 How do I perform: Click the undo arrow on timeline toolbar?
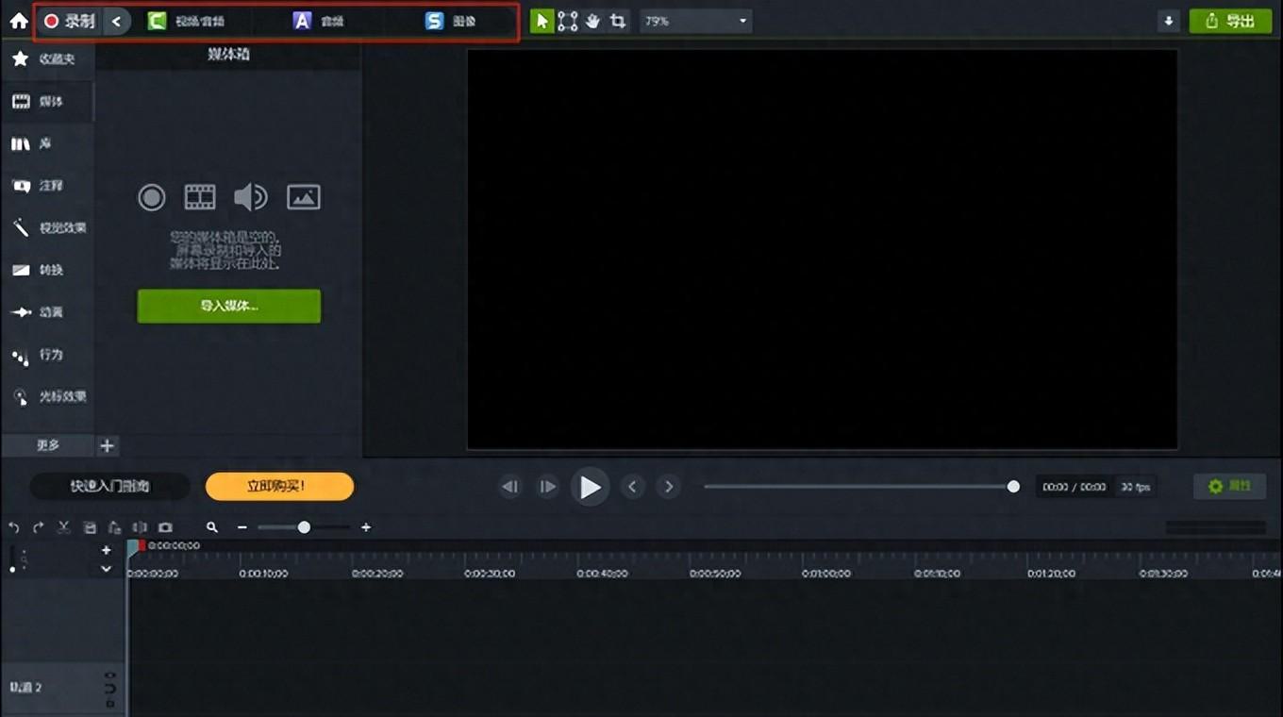click(x=13, y=527)
